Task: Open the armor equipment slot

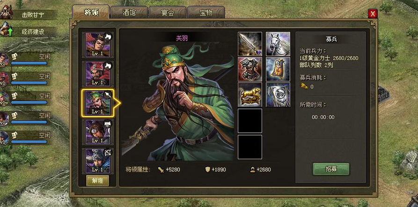Action: [250, 69]
